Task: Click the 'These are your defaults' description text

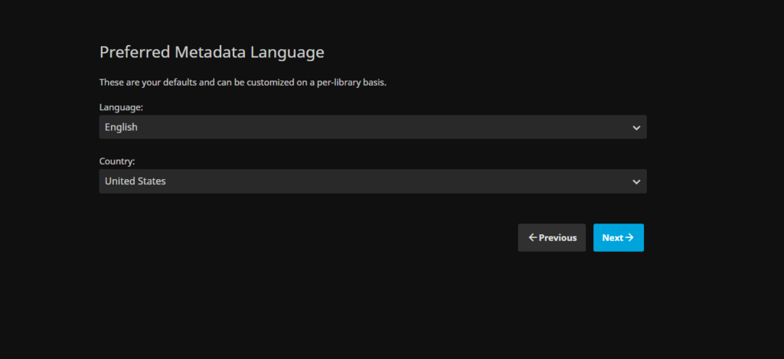Action: click(243, 83)
